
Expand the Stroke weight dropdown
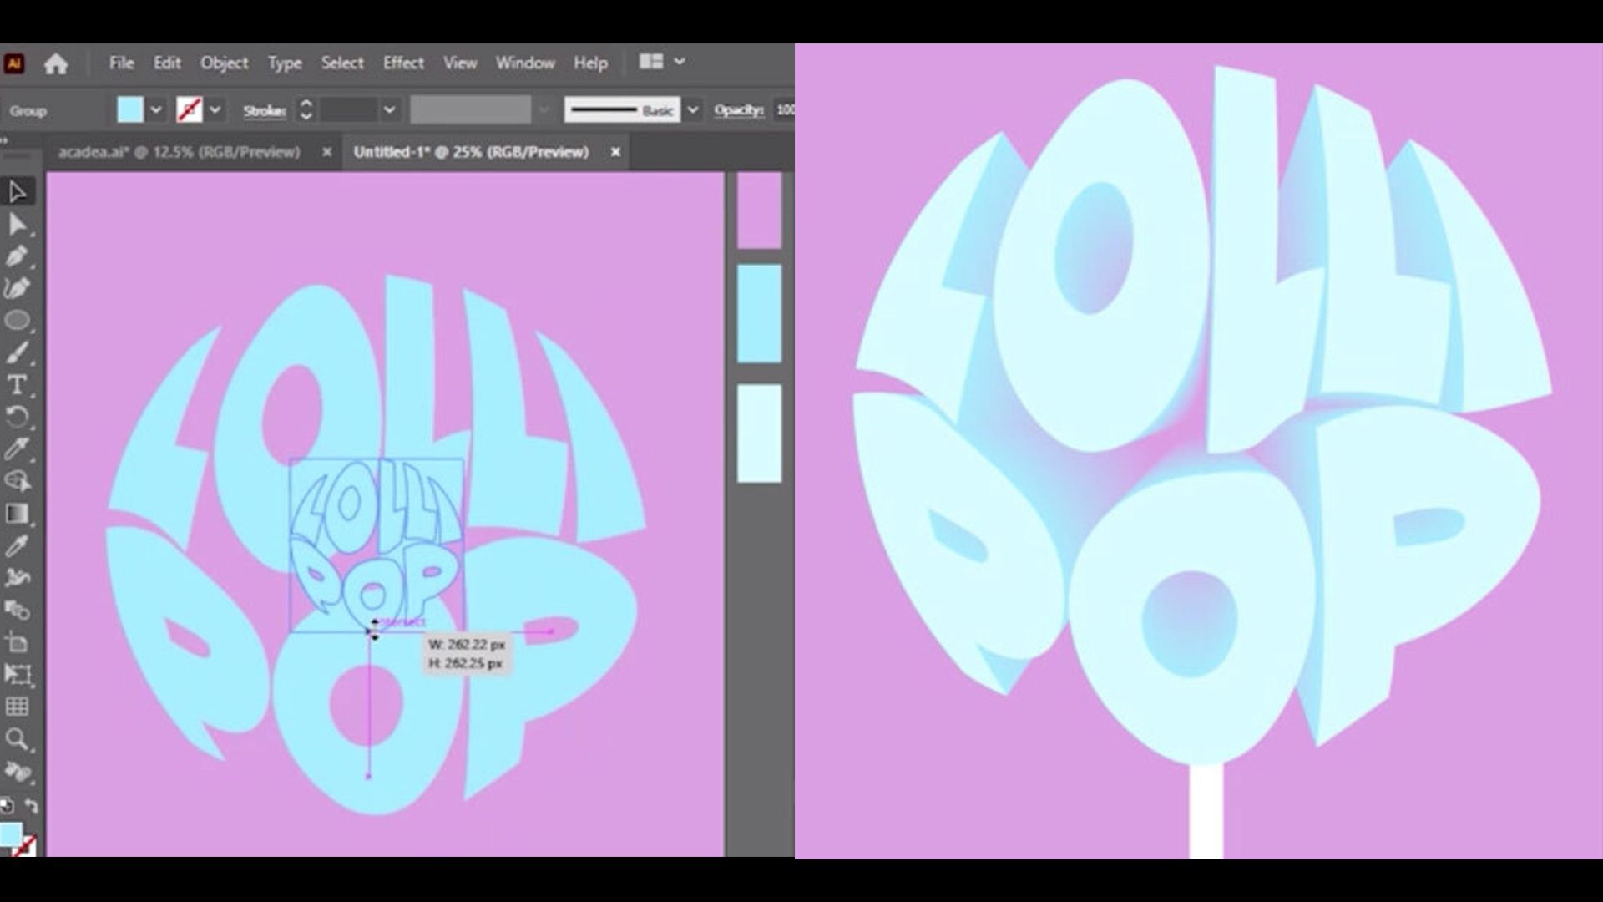388,109
